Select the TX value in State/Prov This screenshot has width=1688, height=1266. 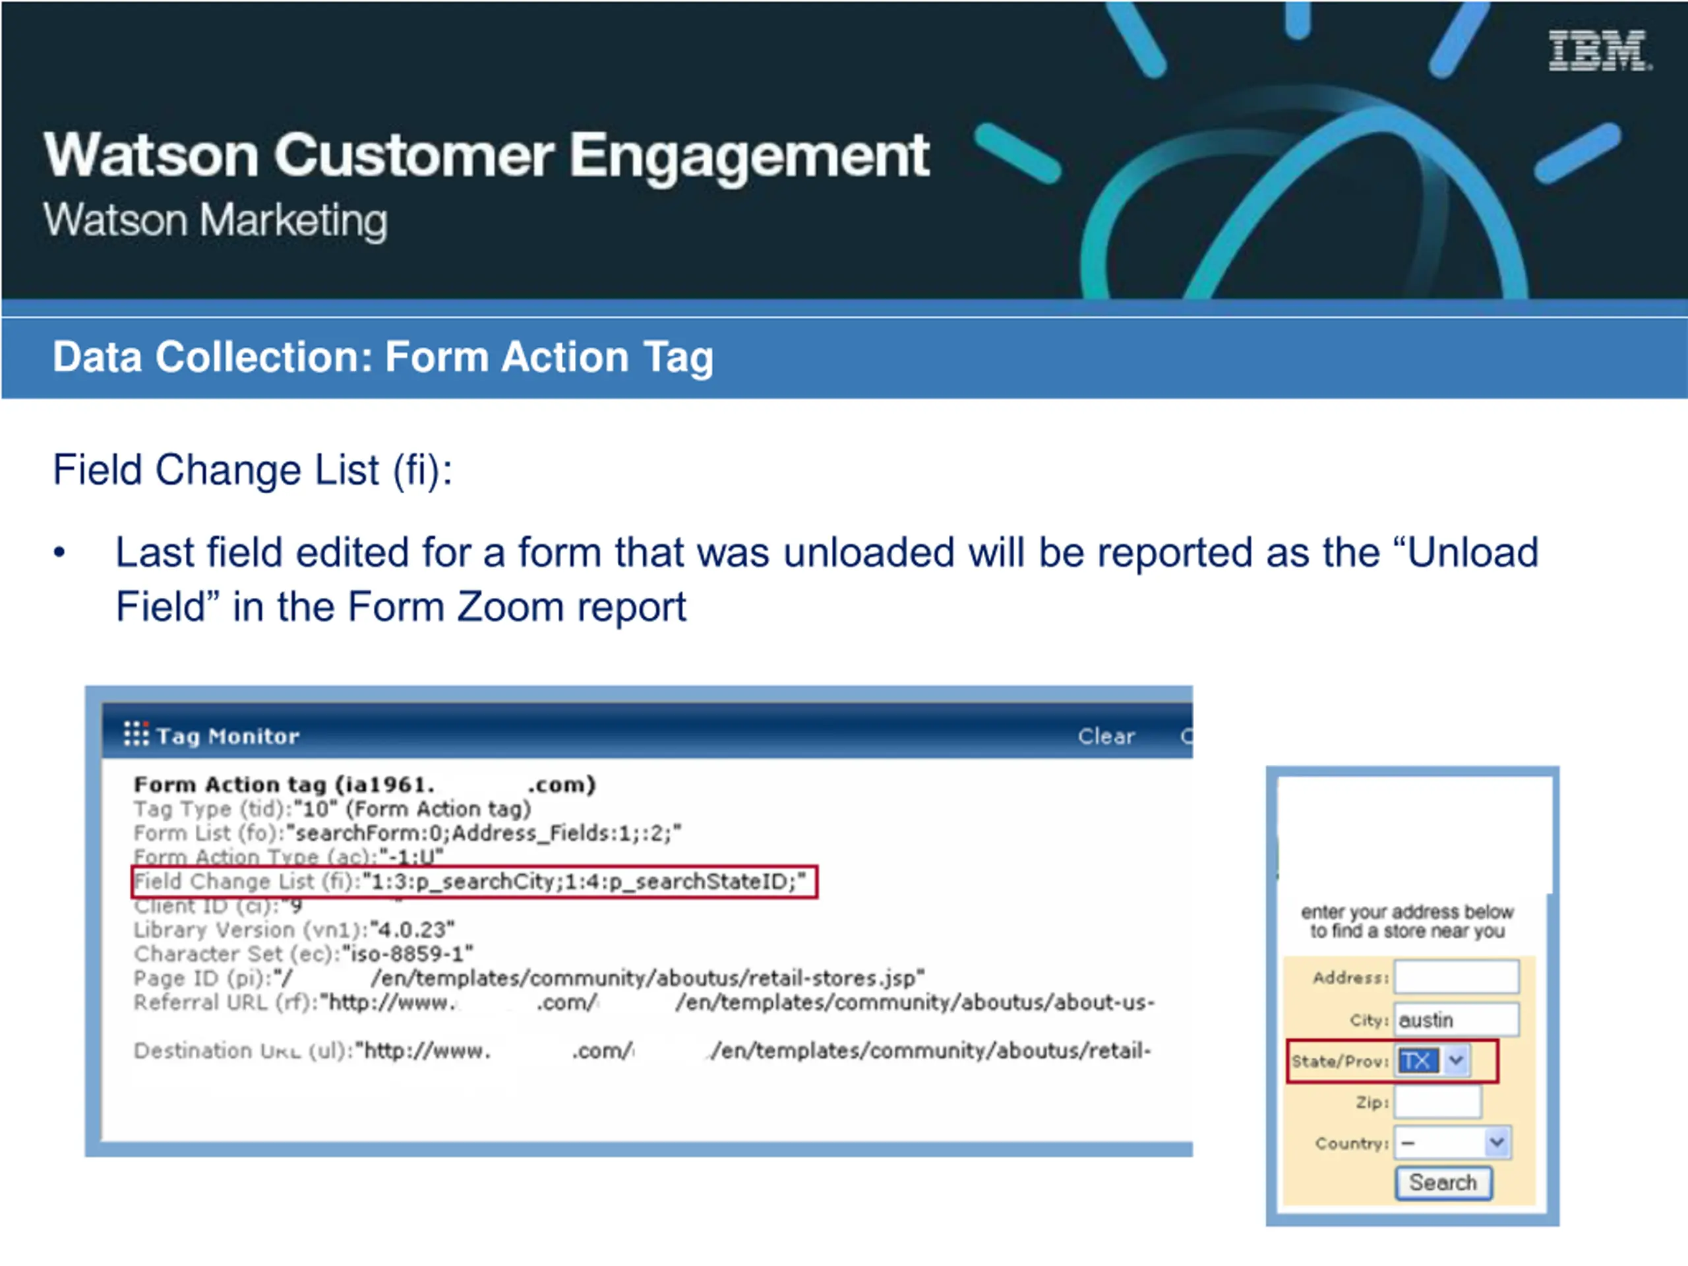(1418, 1061)
